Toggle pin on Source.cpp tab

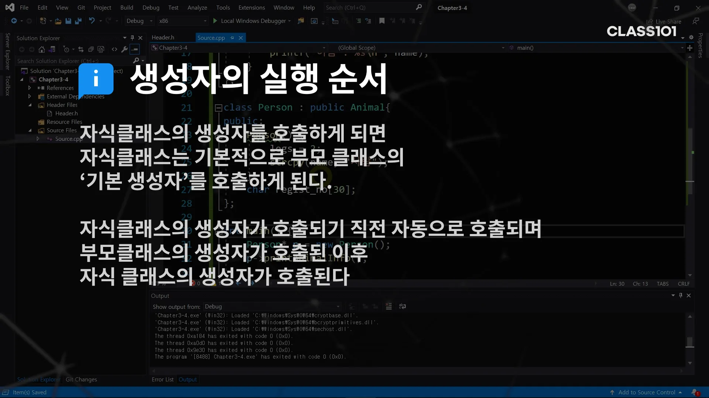[232, 38]
